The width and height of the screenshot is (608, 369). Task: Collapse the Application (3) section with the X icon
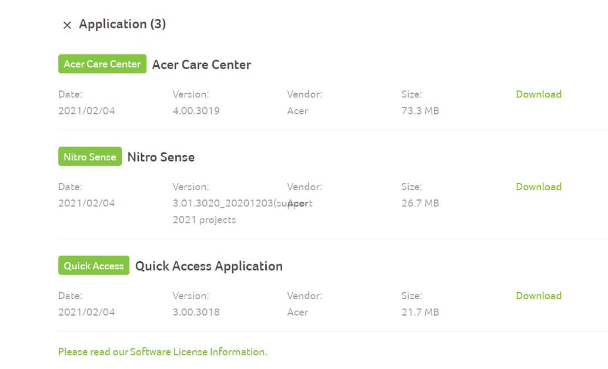pos(67,25)
